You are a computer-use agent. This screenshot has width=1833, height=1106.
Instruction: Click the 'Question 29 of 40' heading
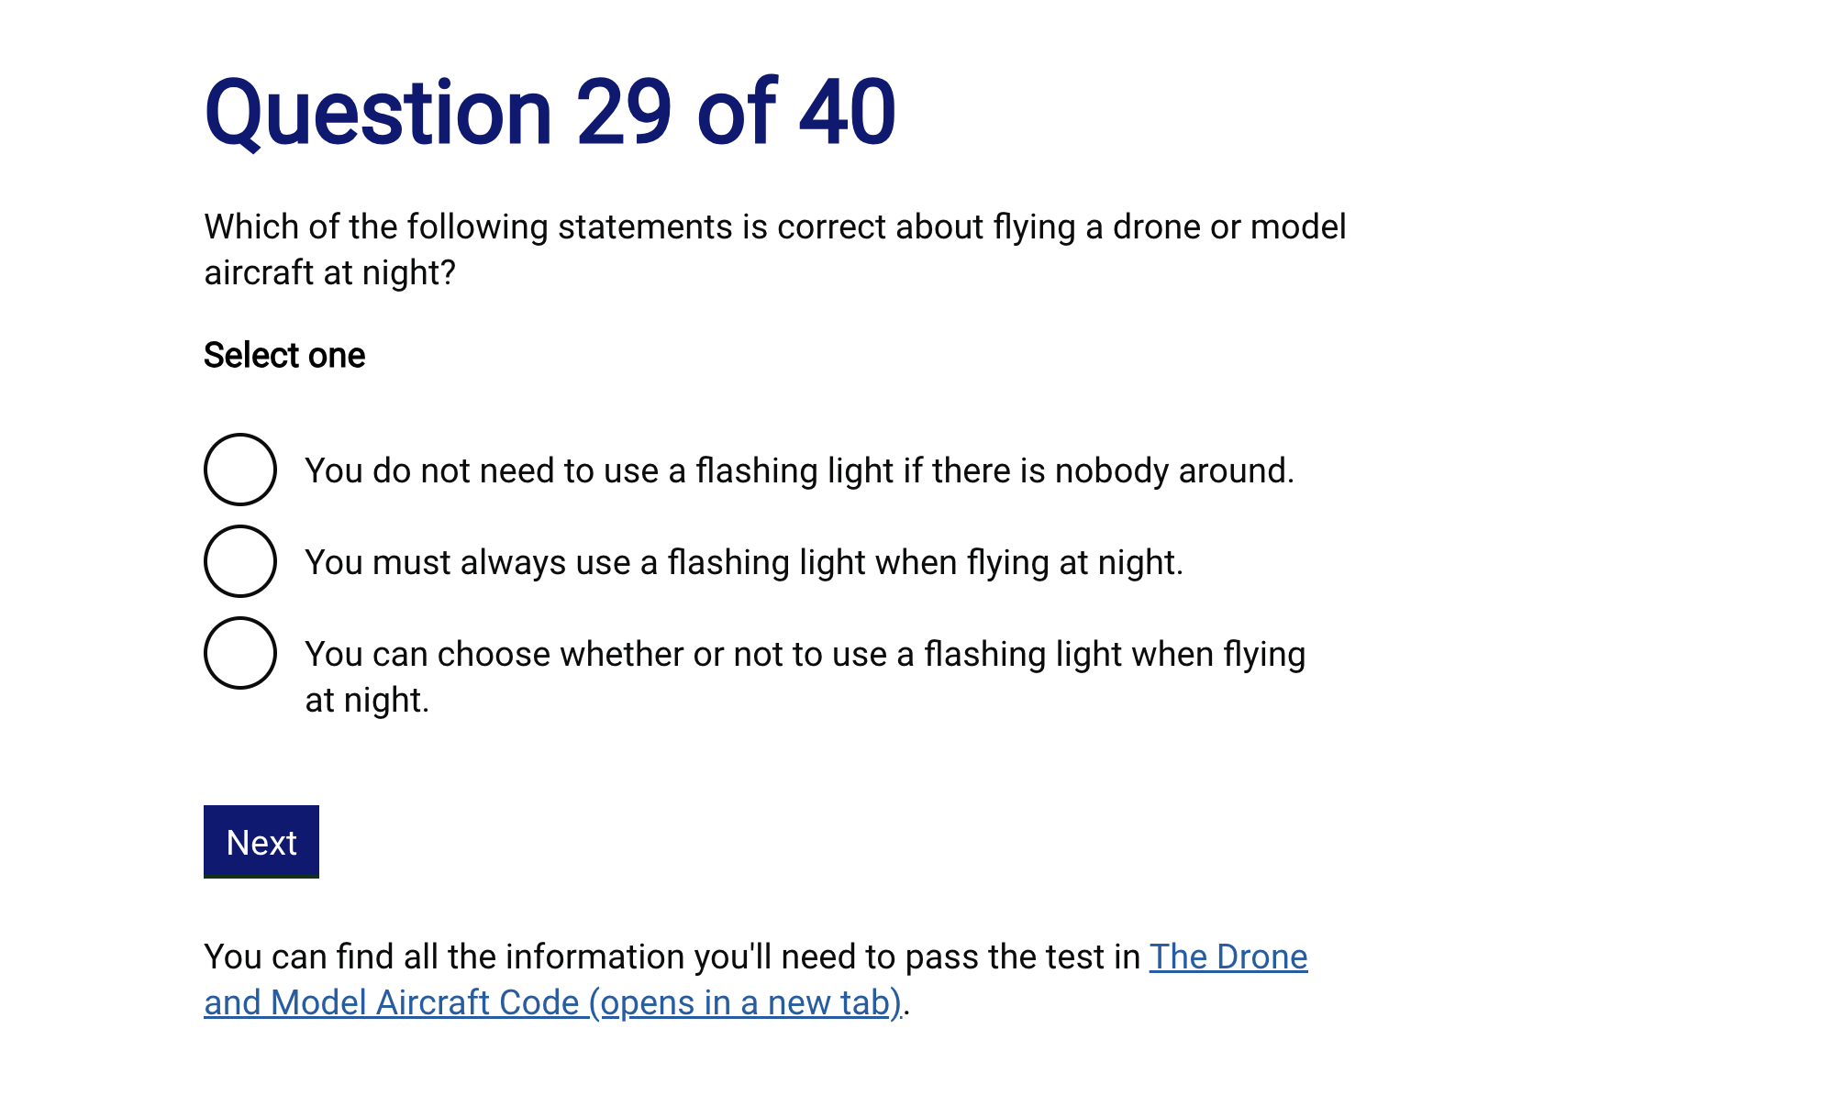coord(550,112)
